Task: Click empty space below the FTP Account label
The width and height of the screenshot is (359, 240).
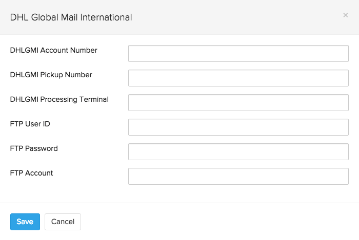Action: [x=51, y=190]
